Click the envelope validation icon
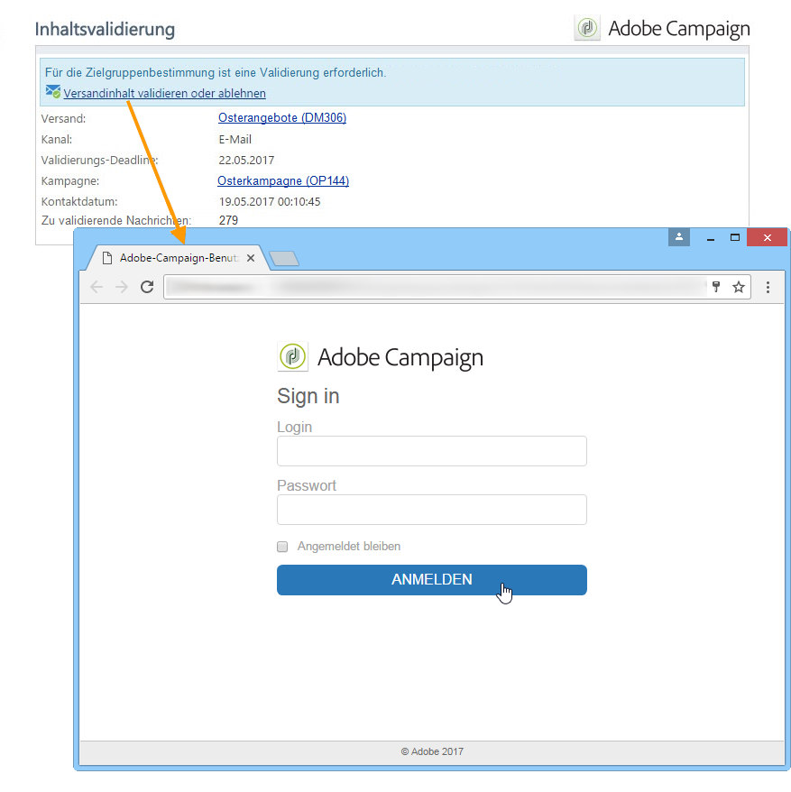This screenshot has height=792, width=791. pos(53,91)
